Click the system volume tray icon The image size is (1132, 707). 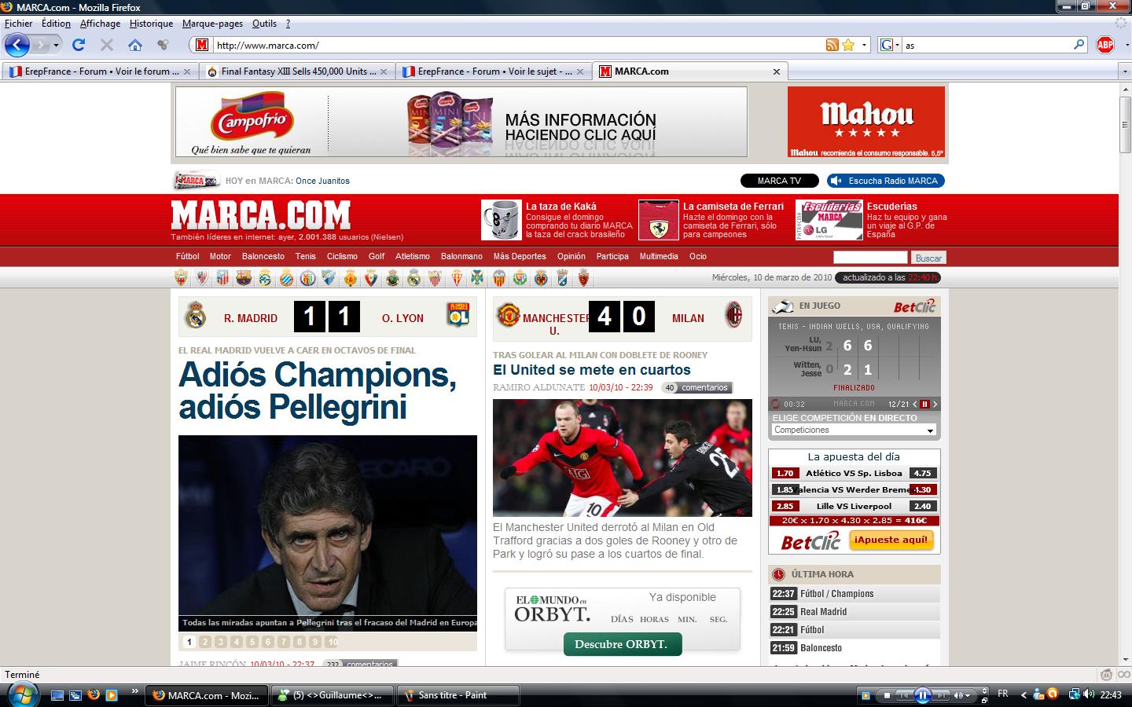coord(1090,694)
